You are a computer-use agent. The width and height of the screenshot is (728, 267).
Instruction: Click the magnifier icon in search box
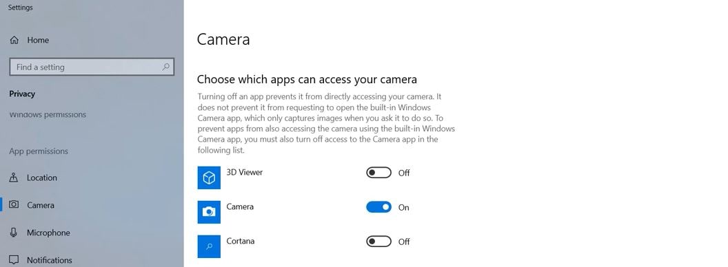pyautogui.click(x=165, y=67)
